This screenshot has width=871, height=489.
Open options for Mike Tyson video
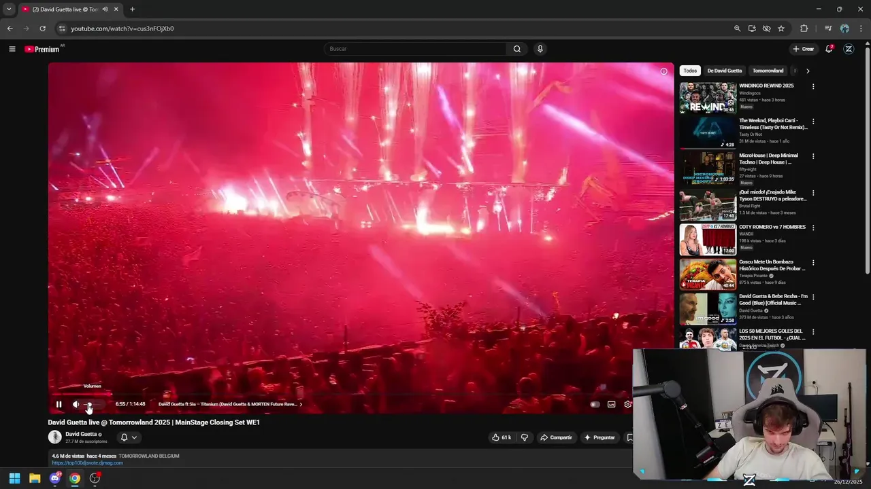[812, 193]
